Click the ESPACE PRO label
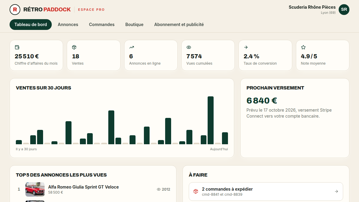Screen dimensions: 359x202 click(x=91, y=10)
